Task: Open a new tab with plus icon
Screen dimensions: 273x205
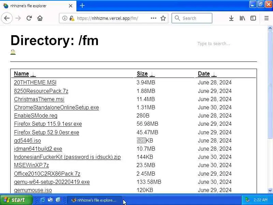Action: [x=82, y=5]
